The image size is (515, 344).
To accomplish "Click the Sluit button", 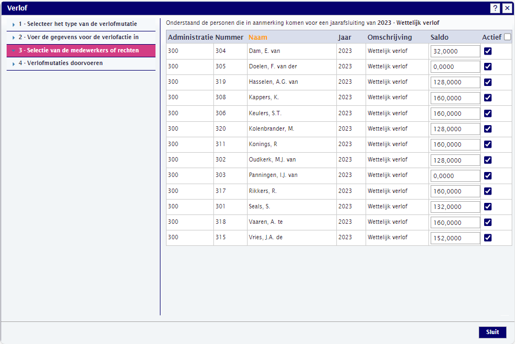I will click(492, 332).
